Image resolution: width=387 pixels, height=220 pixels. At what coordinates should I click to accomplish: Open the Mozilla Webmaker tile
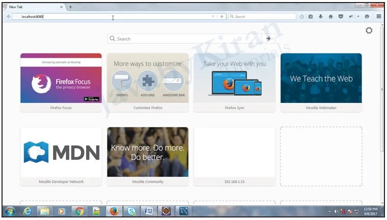[x=321, y=82]
